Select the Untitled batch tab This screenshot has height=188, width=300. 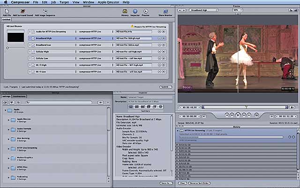(6, 20)
